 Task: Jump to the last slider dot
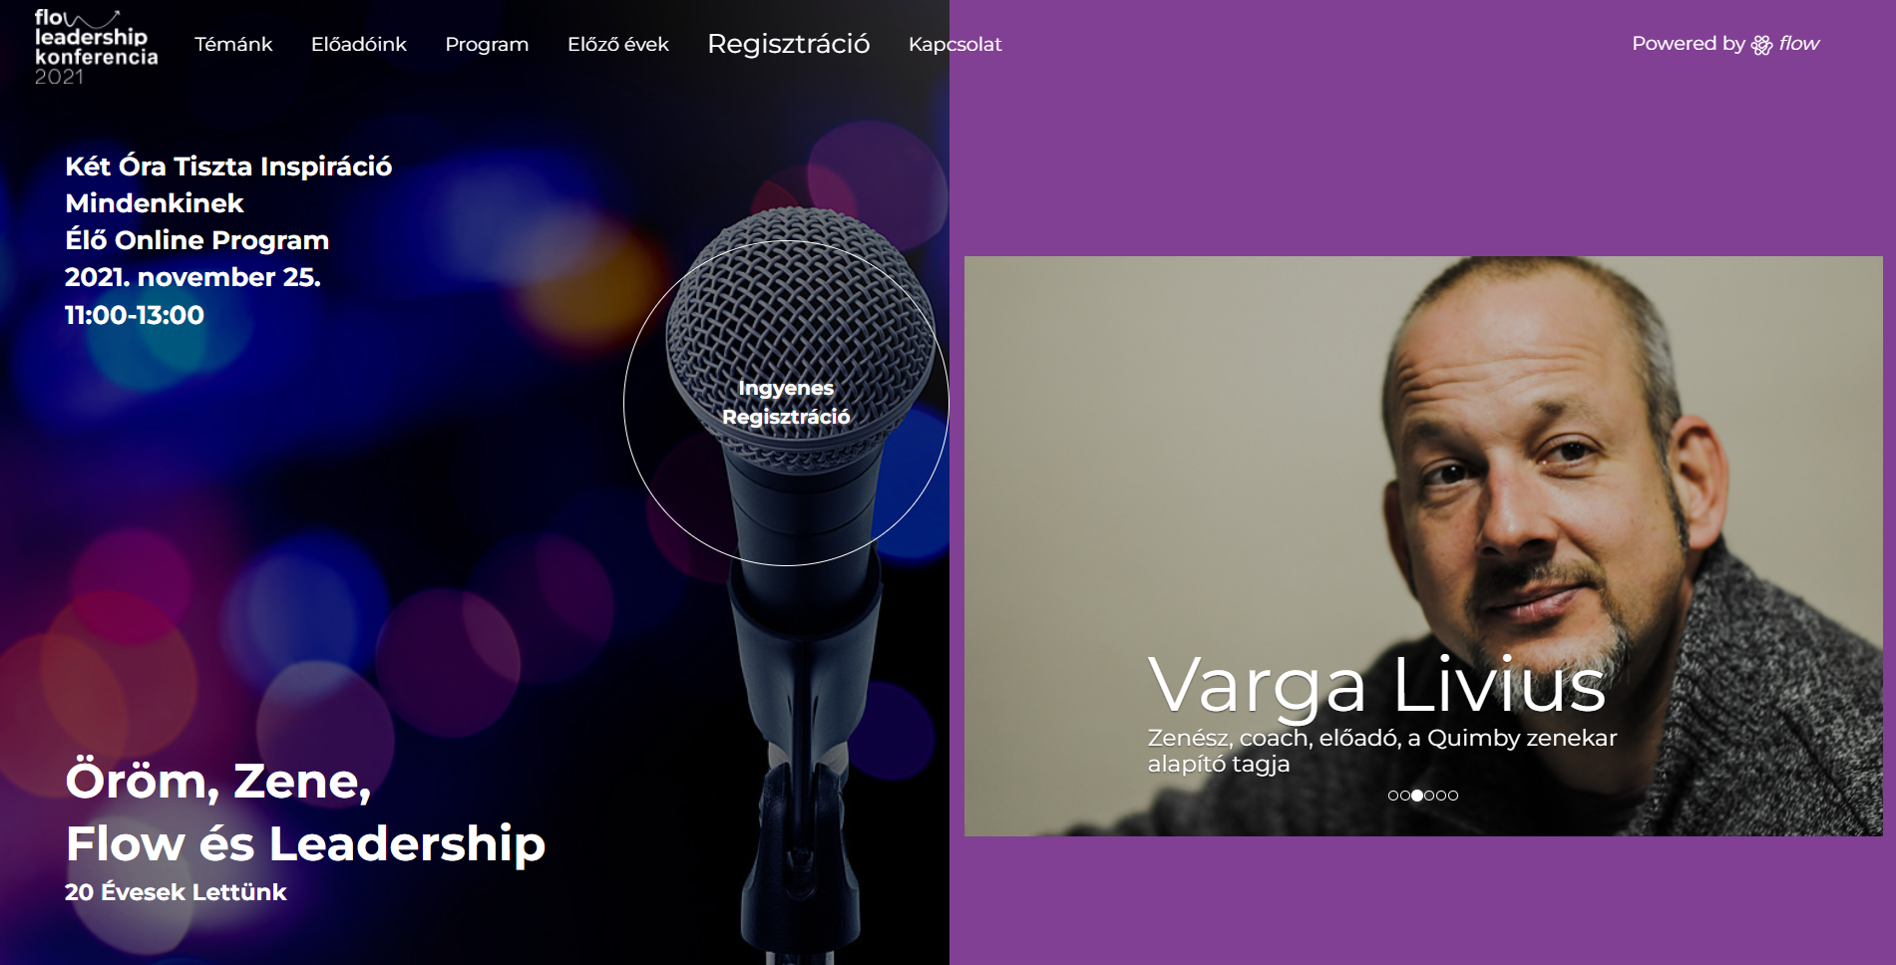1453,796
